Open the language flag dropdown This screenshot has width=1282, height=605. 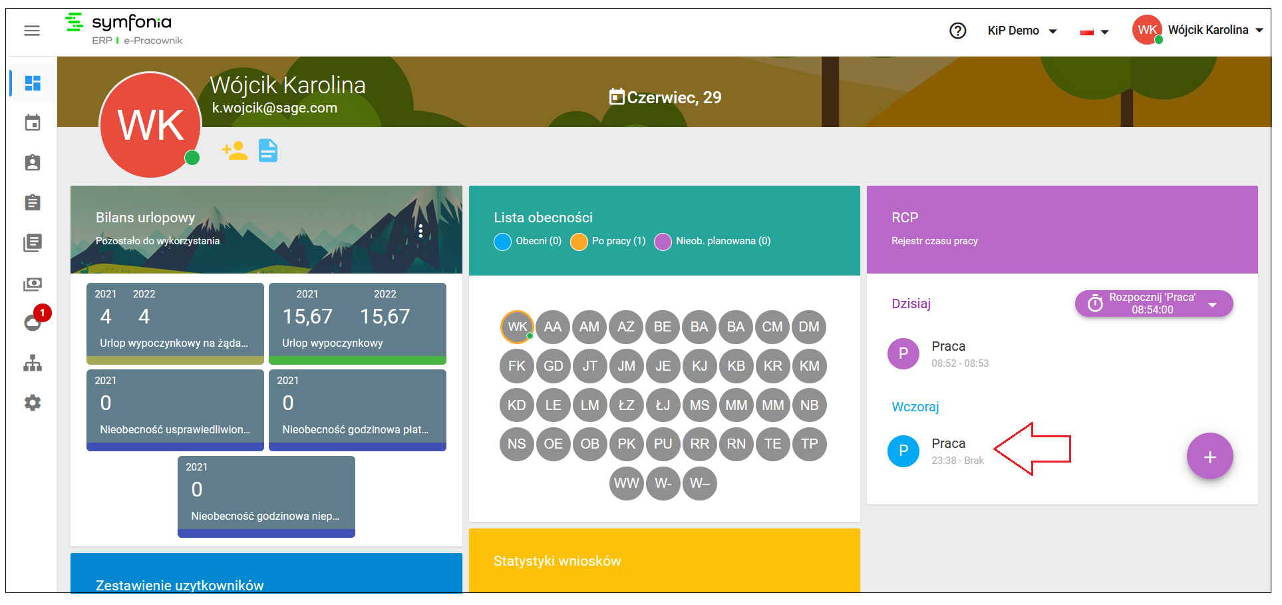(1094, 31)
